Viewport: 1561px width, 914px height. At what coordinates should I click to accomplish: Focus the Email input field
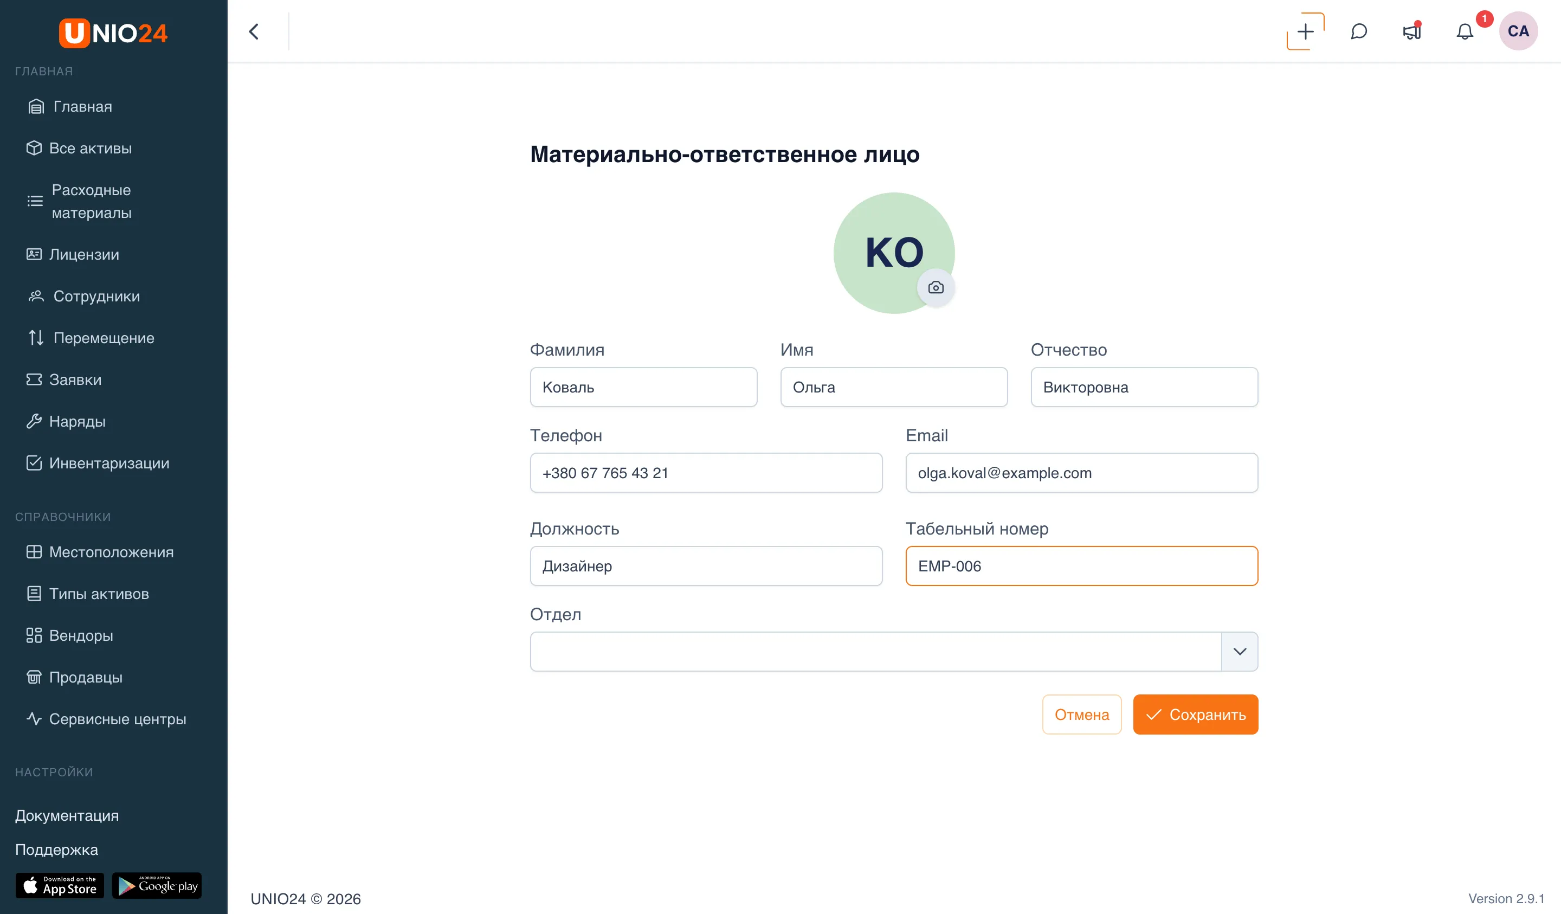click(x=1081, y=473)
